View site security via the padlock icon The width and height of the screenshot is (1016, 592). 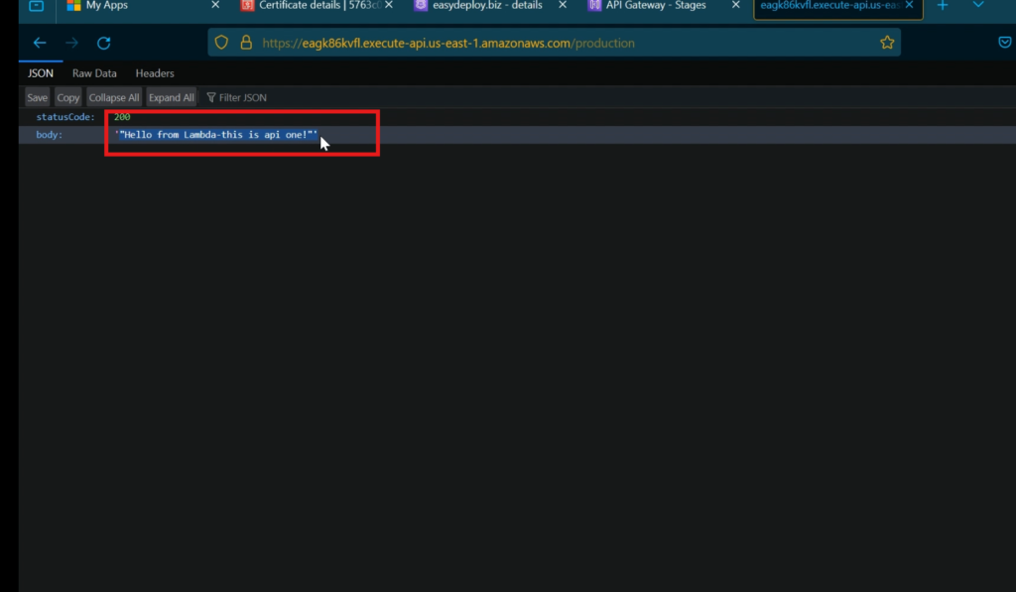pyautogui.click(x=245, y=43)
